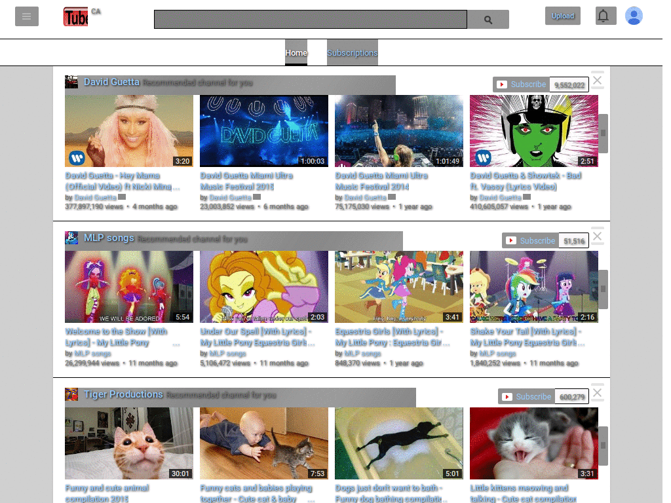The height and width of the screenshot is (503, 671).
Task: Open Hey Mama (Official Video) title link
Action: pyautogui.click(x=123, y=181)
